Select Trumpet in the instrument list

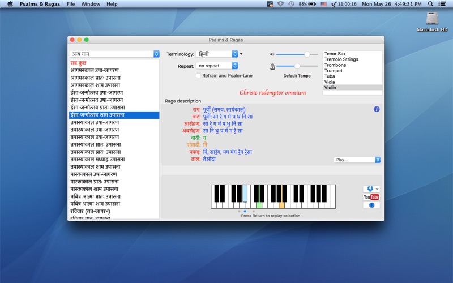pos(334,71)
